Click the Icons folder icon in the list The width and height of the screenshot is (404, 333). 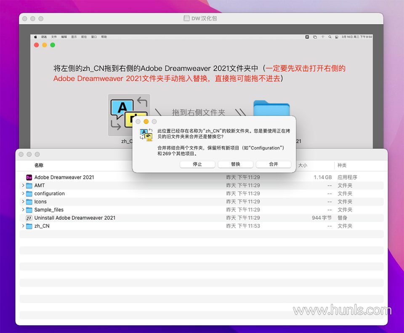(x=29, y=202)
